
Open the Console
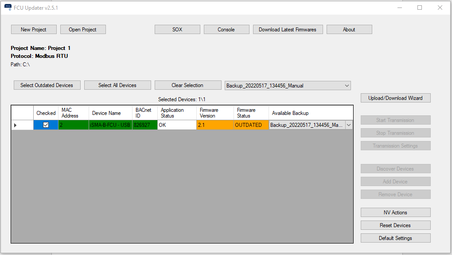(226, 30)
